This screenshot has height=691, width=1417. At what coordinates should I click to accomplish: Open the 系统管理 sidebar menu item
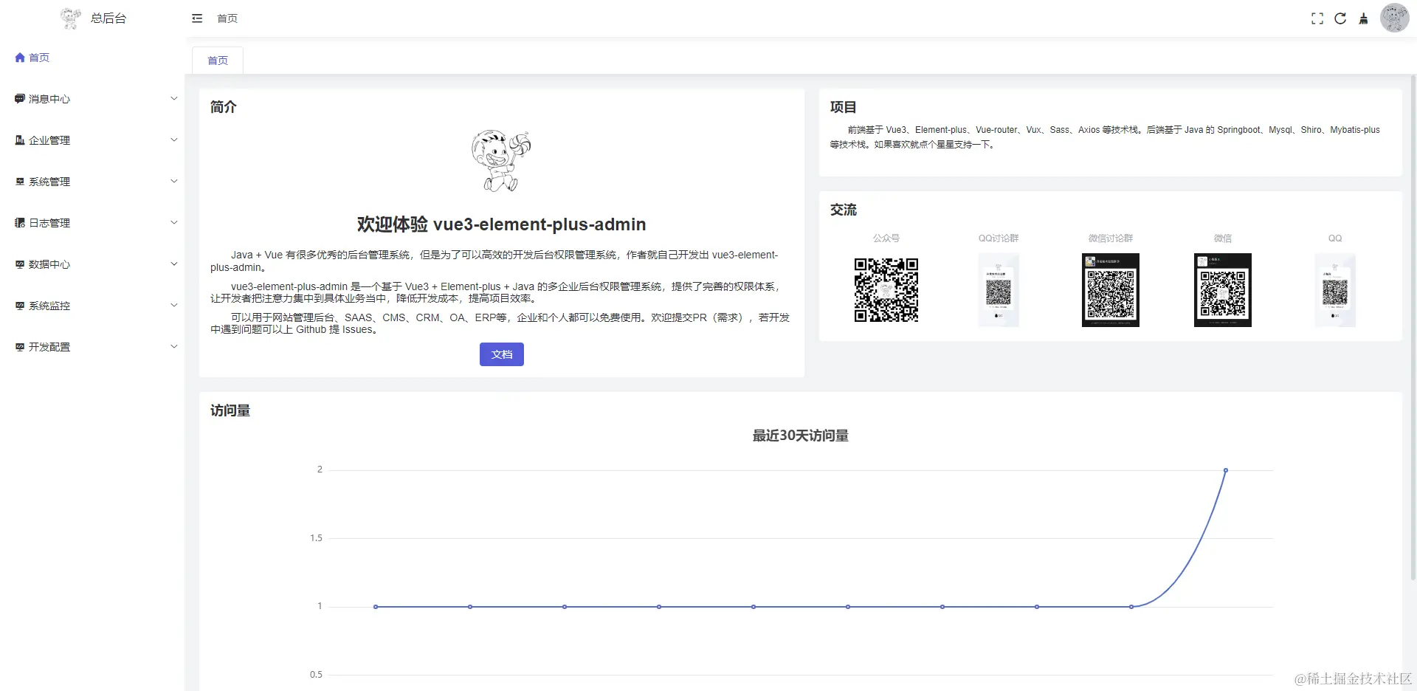(x=92, y=182)
